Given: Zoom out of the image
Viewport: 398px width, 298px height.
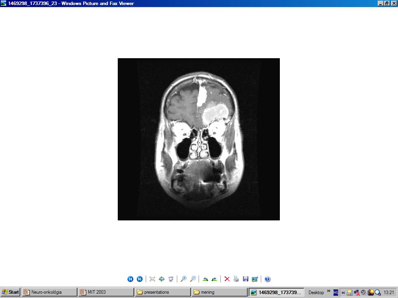Looking at the screenshot, I should [x=193, y=279].
